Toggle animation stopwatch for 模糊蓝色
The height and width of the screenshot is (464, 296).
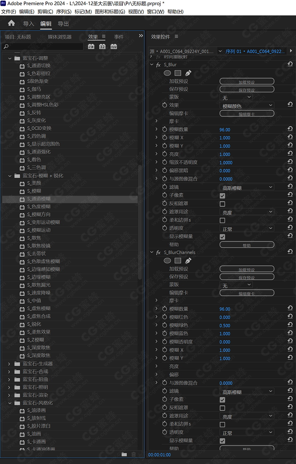165,333
